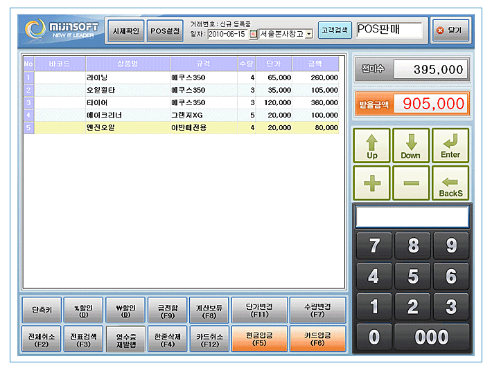Click the 금액 column header

click(315, 64)
